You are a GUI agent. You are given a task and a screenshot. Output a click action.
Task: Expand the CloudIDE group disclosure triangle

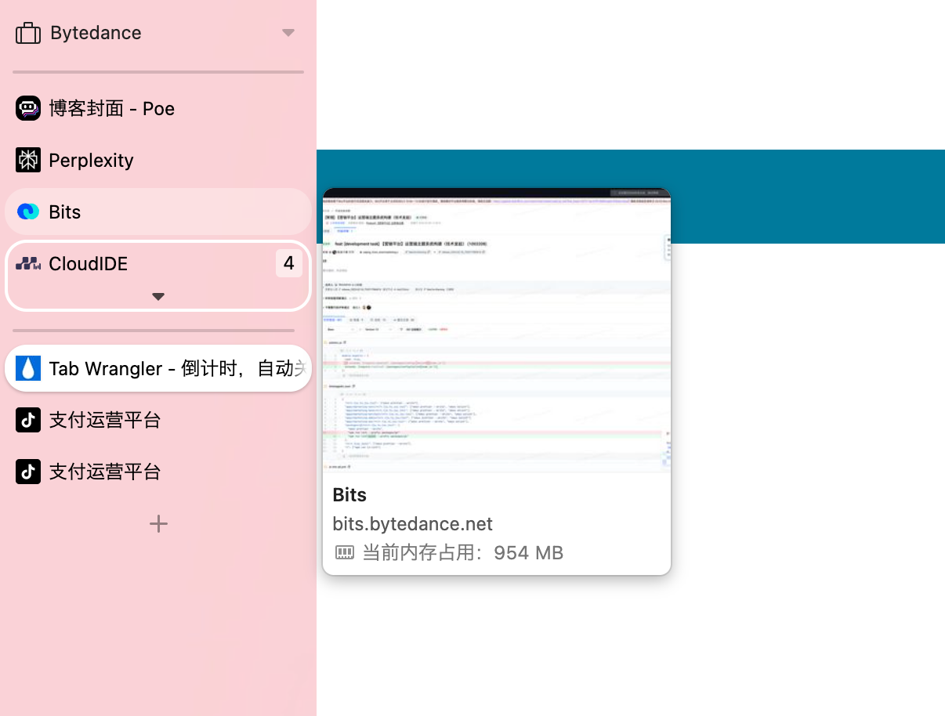pyautogui.click(x=158, y=297)
